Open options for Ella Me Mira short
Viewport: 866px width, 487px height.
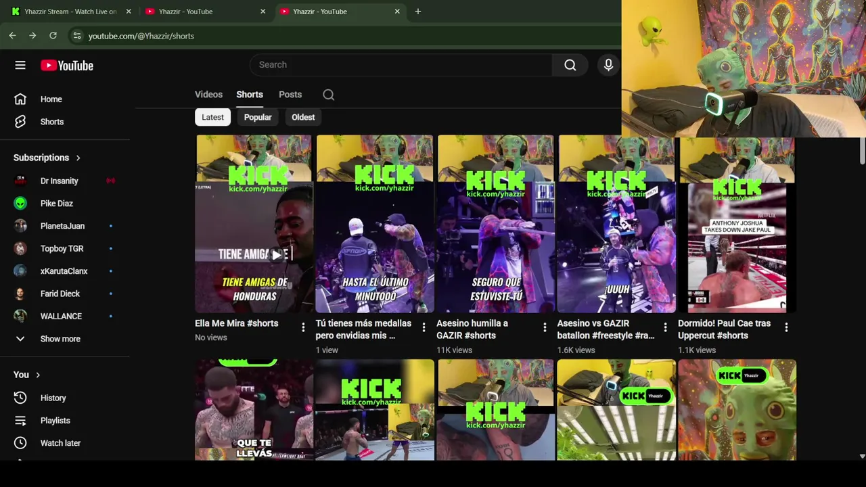[303, 327]
